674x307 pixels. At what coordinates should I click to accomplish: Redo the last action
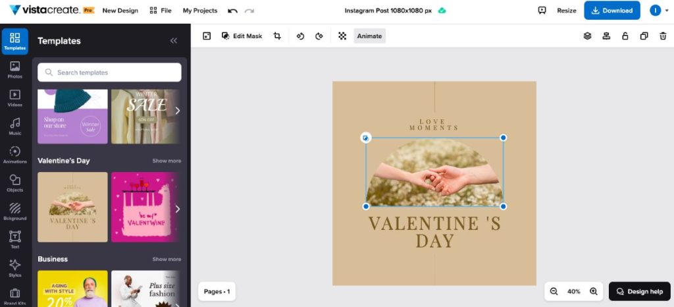click(x=249, y=11)
